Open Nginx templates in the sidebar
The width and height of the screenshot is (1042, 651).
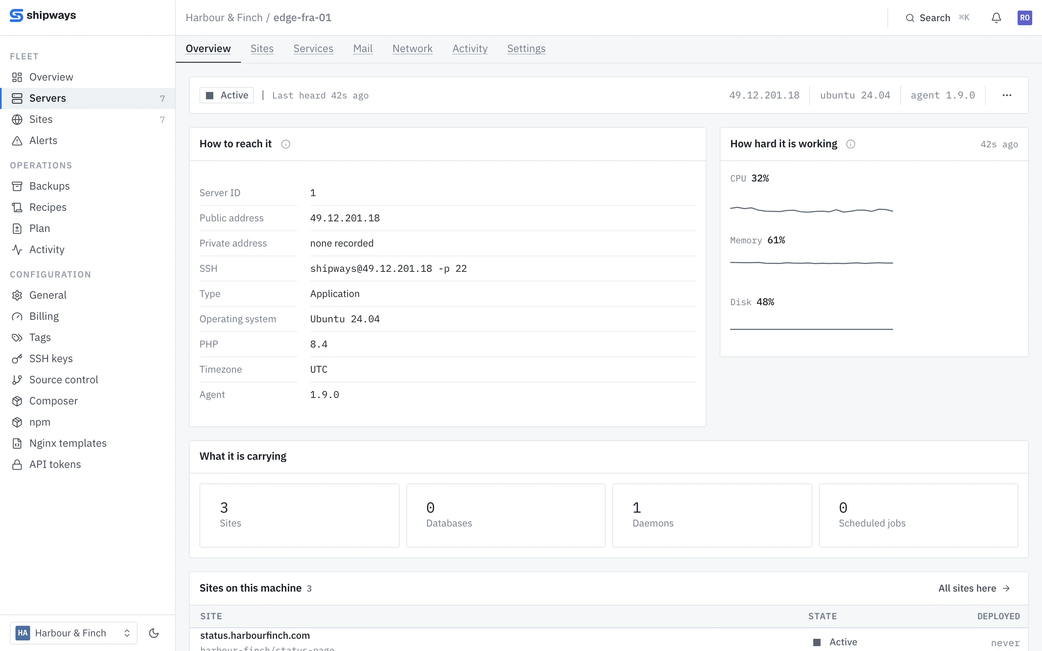pos(88,443)
